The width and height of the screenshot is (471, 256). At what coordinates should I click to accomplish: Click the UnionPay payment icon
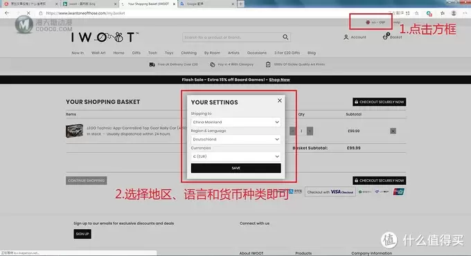coord(398,192)
